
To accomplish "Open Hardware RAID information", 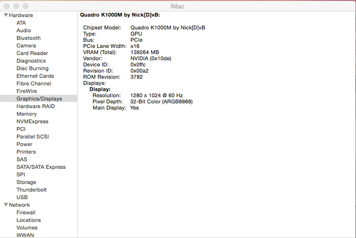I will 36,106.
